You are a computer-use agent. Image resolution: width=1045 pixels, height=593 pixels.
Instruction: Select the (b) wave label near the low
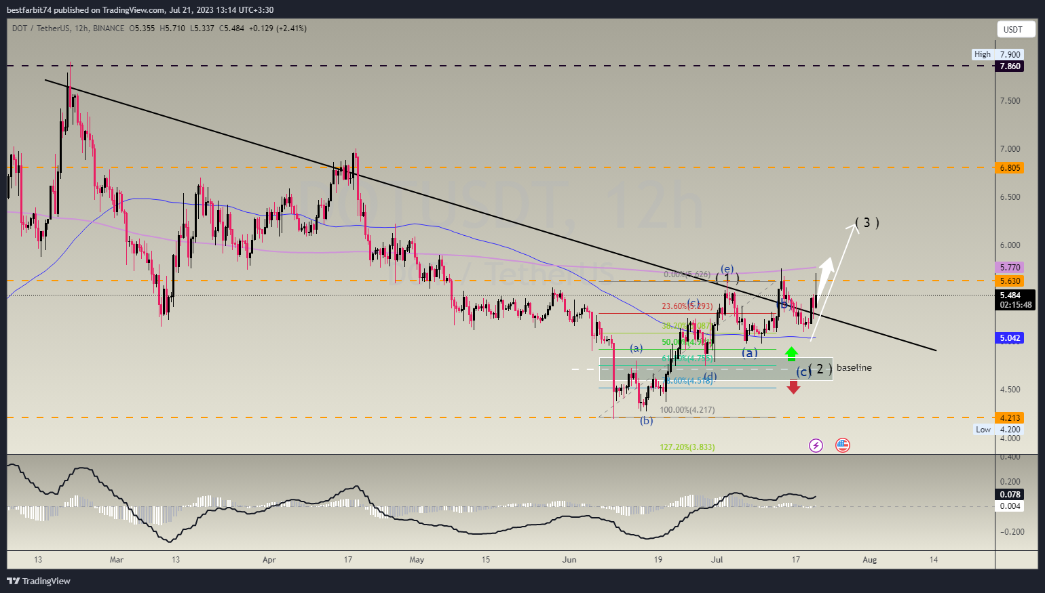click(647, 421)
